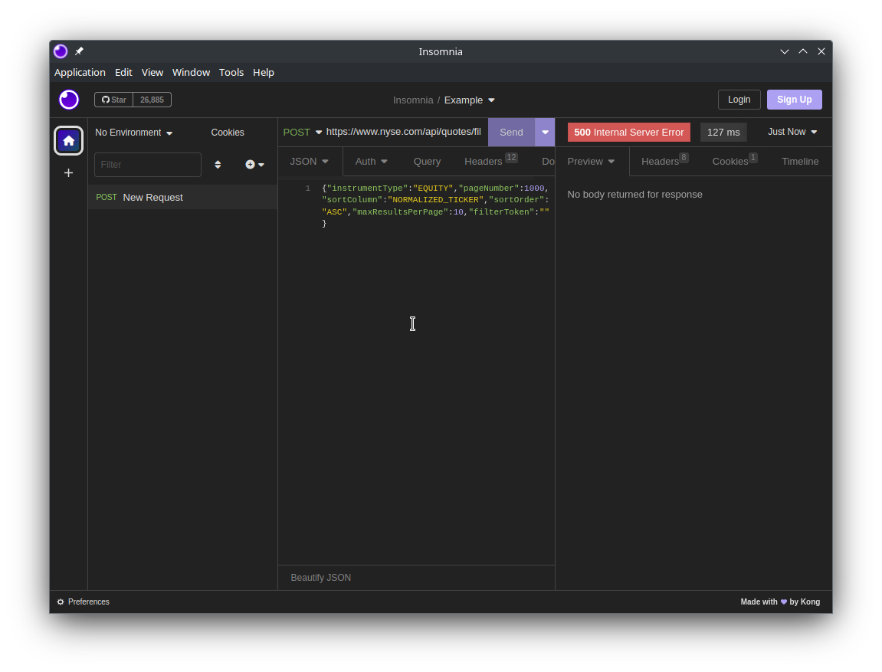The image size is (882, 672).
Task: Switch to the request Headers tab
Action: (x=484, y=162)
